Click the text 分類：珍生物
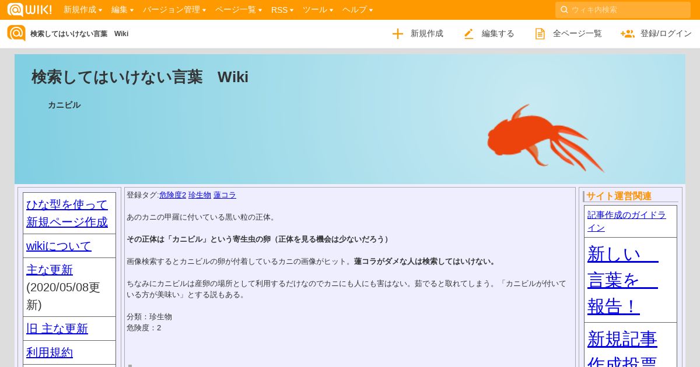The image size is (700, 367). pos(149,317)
